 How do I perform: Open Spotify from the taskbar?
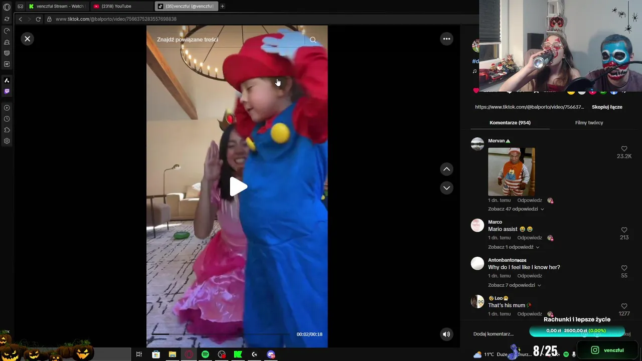[x=205, y=354]
